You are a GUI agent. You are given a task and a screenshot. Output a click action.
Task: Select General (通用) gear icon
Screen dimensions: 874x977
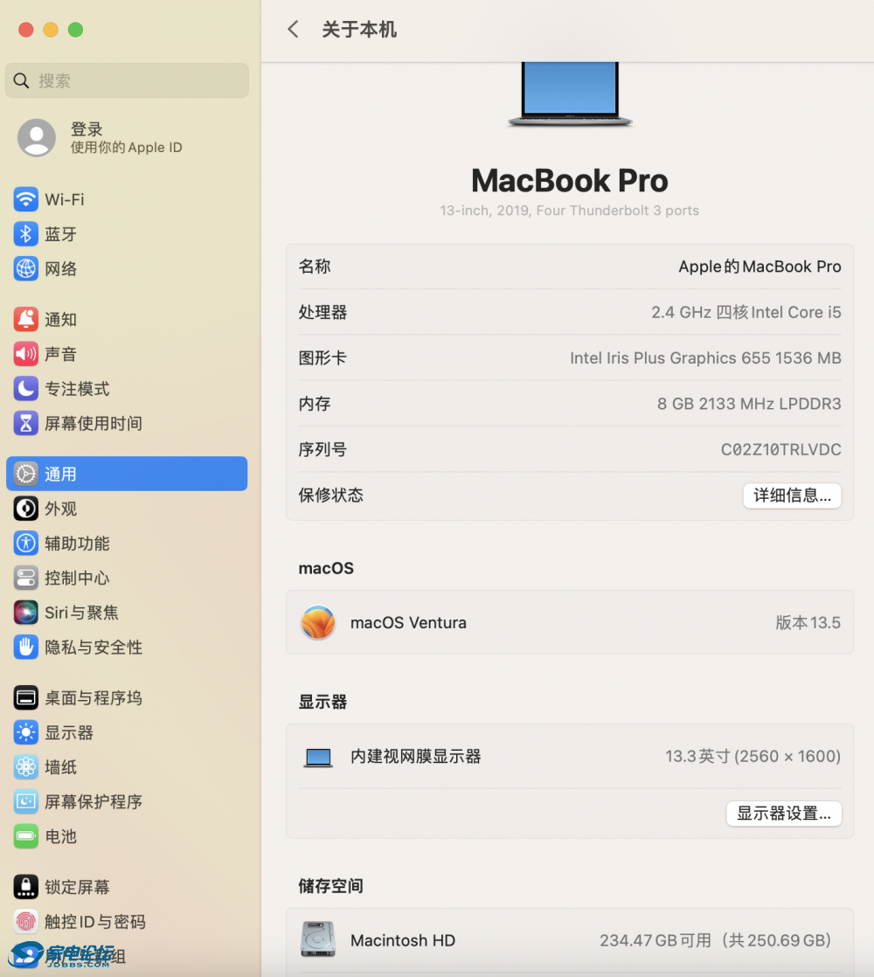(25, 475)
